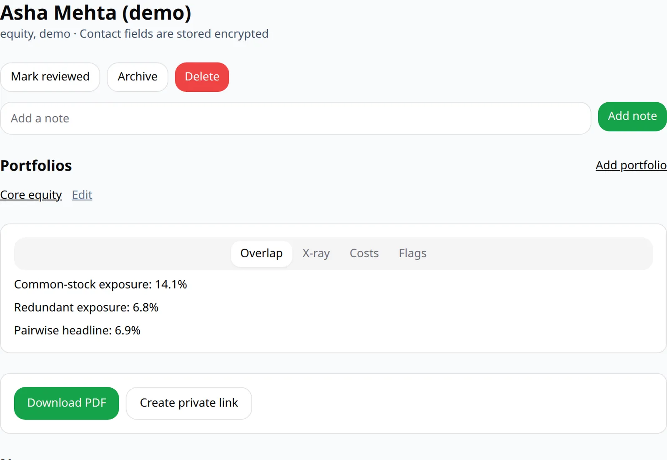Focus the Add a note field
Screen dimensions: 667x460
point(296,118)
